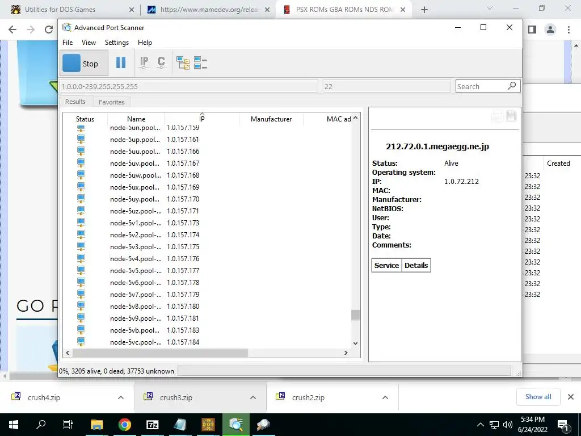The image size is (581, 436).
Task: Switch to the Favorites tab
Action: (x=112, y=102)
